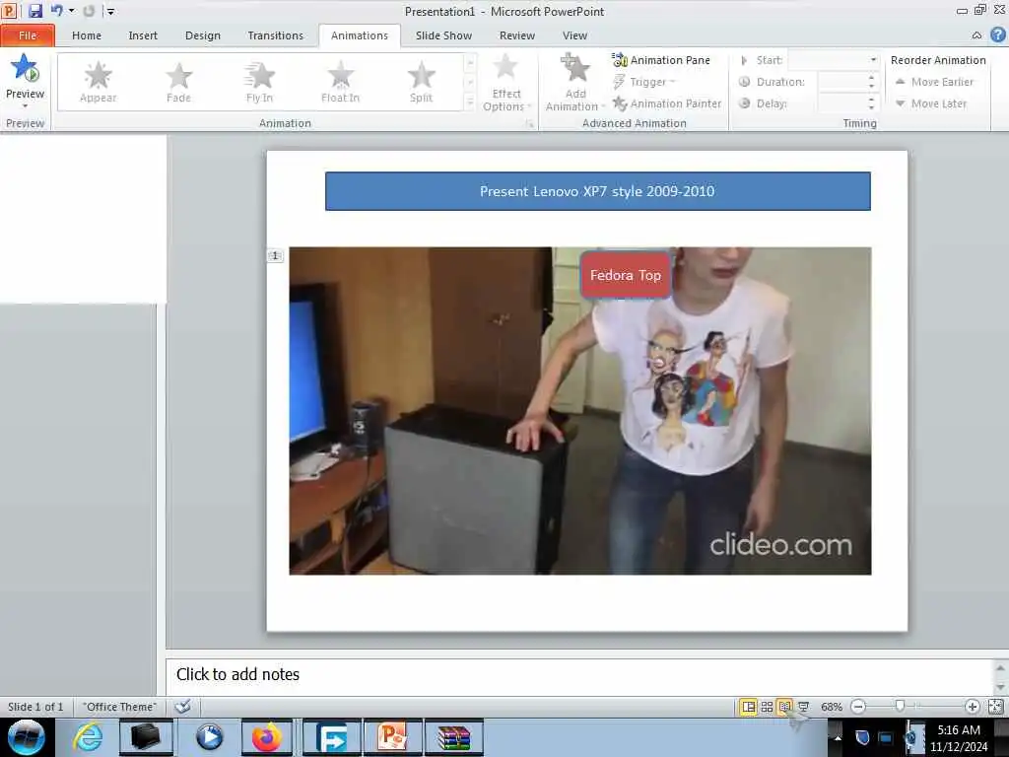The width and height of the screenshot is (1009, 757).
Task: Click the notes area to add notes
Action: click(580, 674)
